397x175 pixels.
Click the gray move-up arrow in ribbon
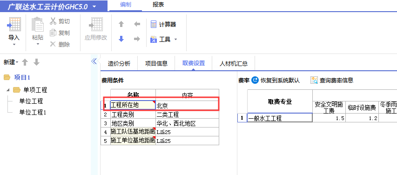click(121, 24)
